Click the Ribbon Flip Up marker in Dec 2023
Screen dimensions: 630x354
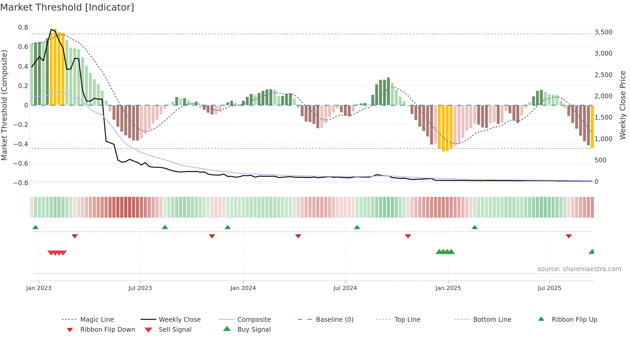click(228, 227)
